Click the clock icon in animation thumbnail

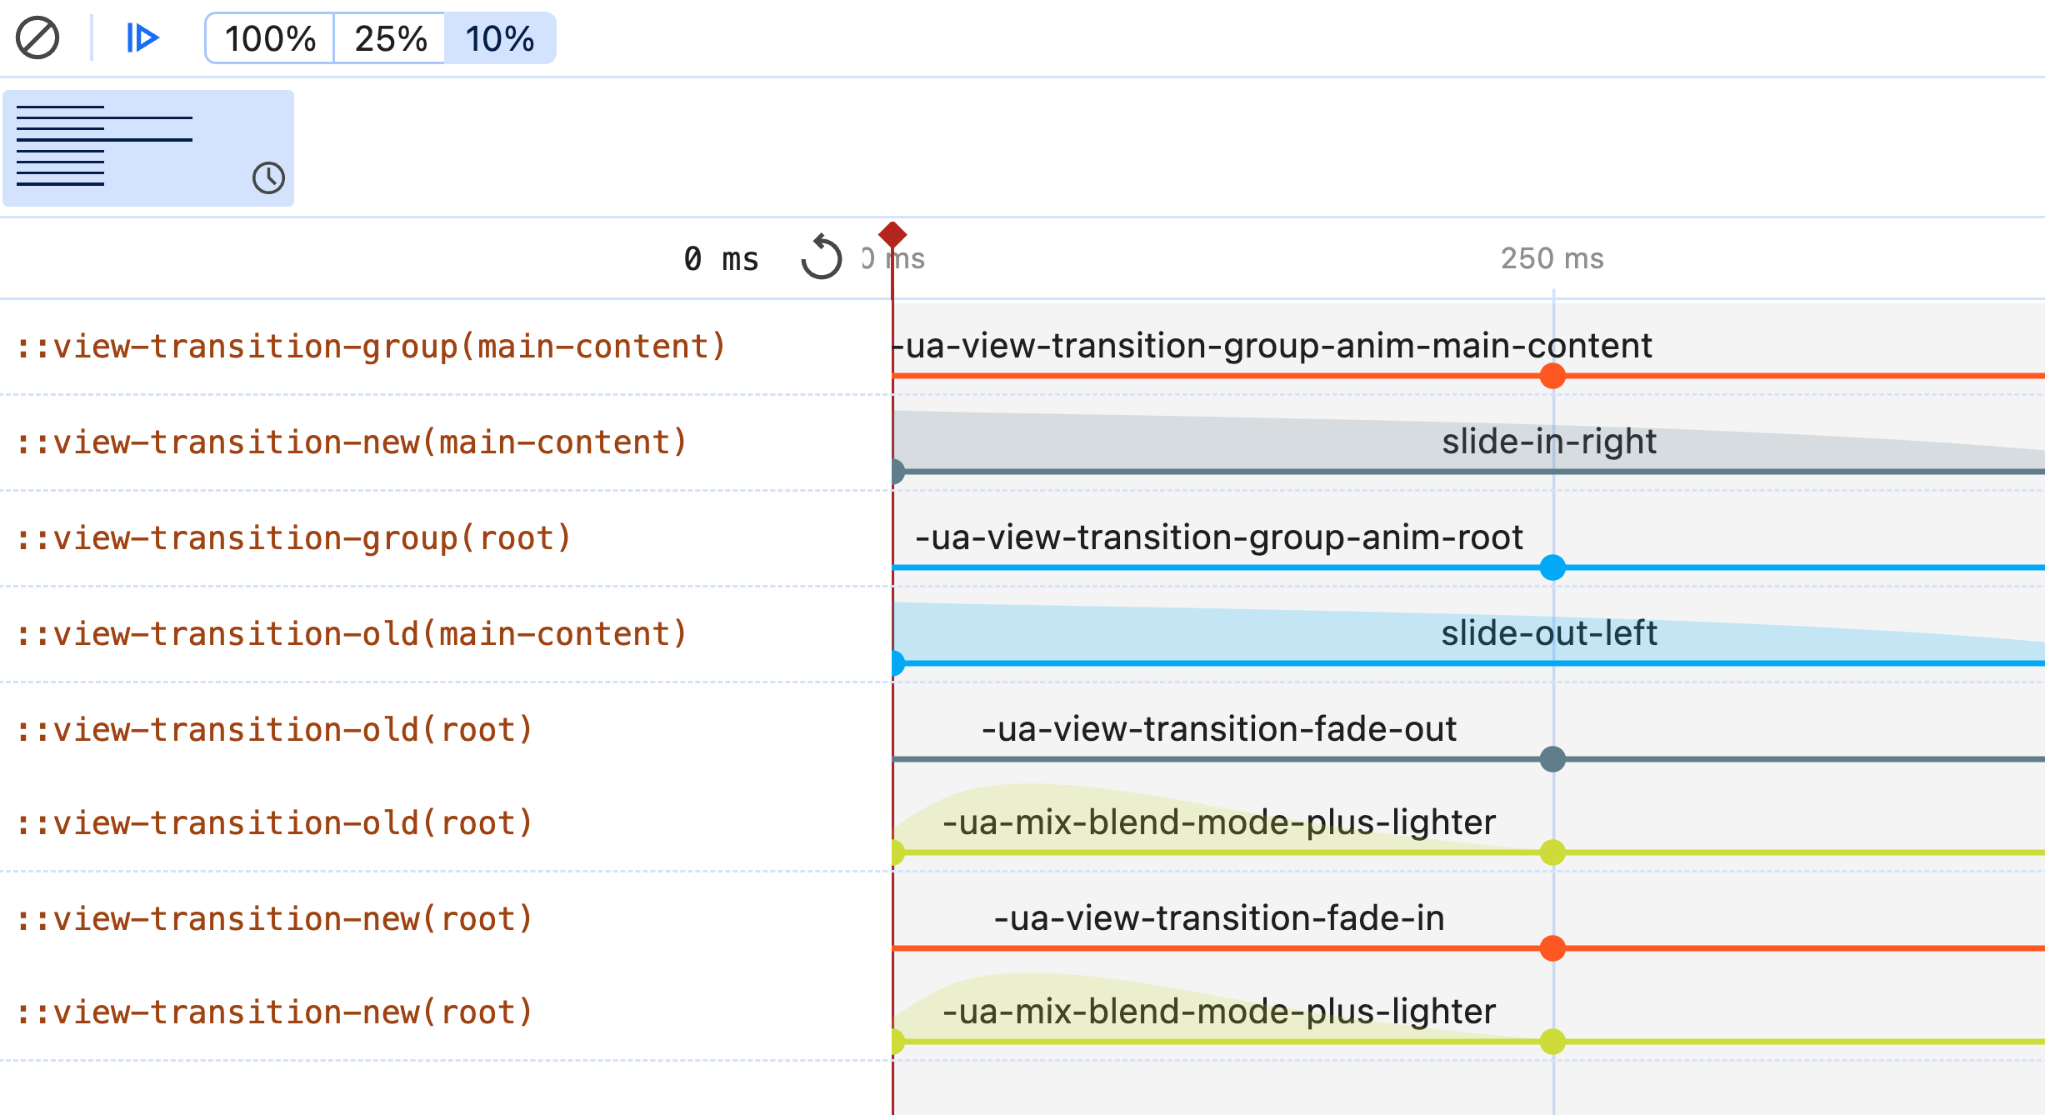coord(268,177)
